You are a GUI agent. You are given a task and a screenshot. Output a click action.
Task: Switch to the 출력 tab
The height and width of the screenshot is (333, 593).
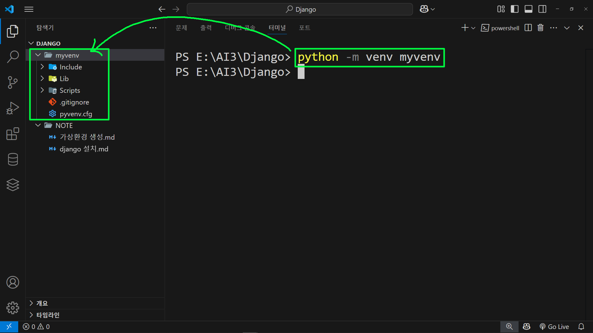(206, 28)
